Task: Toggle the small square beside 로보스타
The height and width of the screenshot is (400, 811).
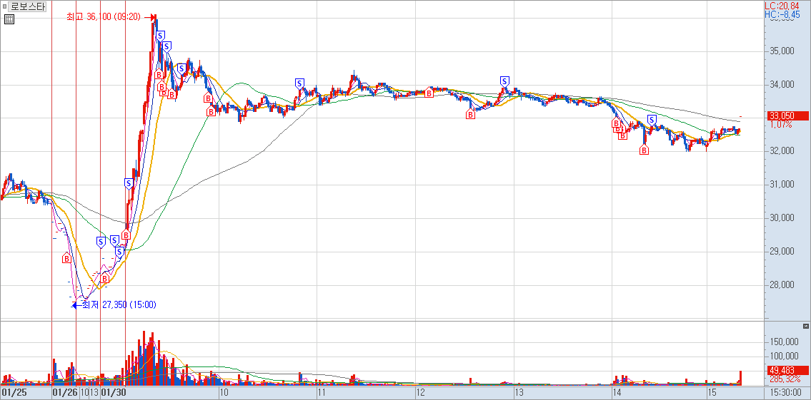Action: tap(4, 6)
